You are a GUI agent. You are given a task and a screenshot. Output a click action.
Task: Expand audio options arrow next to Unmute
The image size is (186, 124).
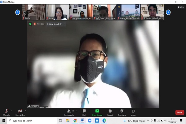[x=11, y=111]
